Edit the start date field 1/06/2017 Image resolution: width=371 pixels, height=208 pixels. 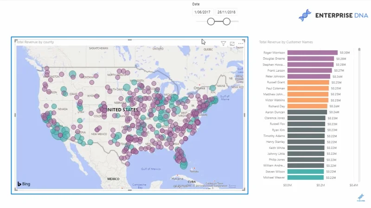202,12
